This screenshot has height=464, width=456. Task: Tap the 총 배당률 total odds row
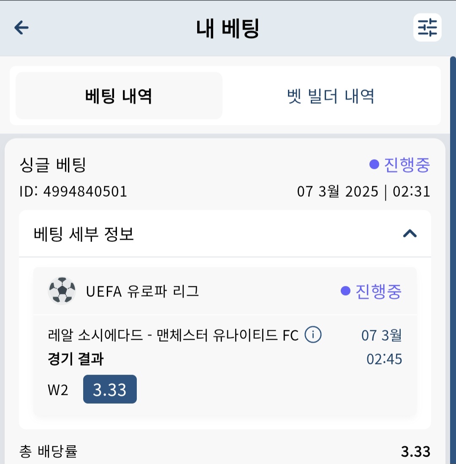coord(225,451)
